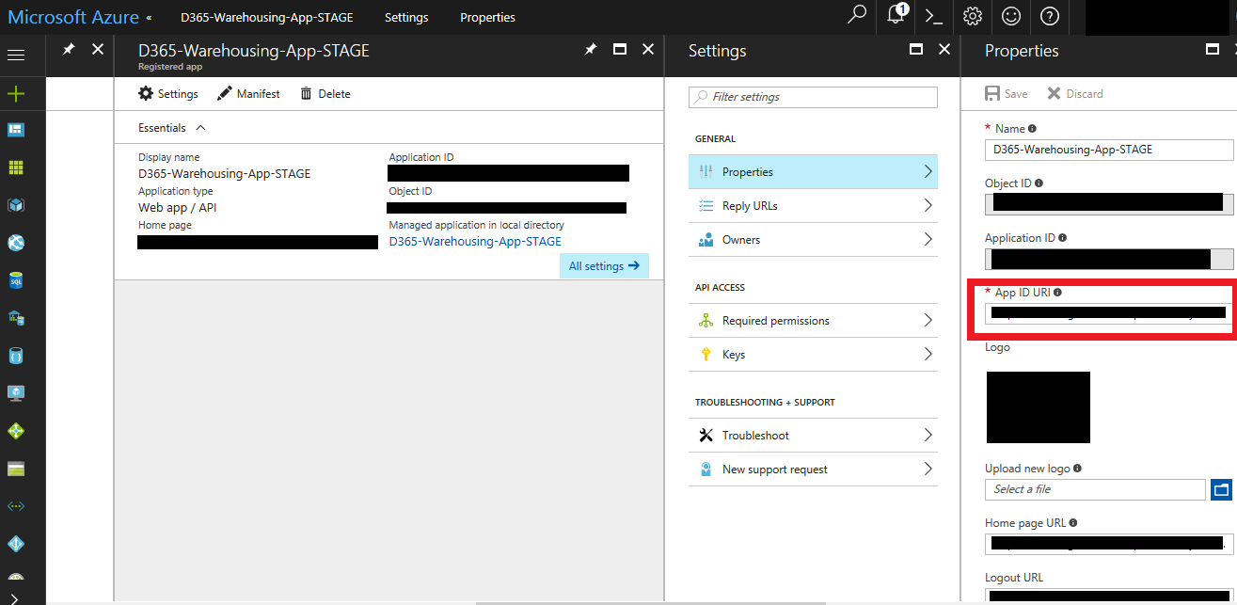Click D365-Warehousing-App-STAGE breadcrumb tab
The width and height of the screenshot is (1237, 605).
(267, 18)
